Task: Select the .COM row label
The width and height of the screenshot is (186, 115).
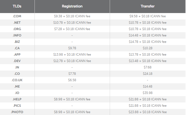Action: tap(17, 16)
